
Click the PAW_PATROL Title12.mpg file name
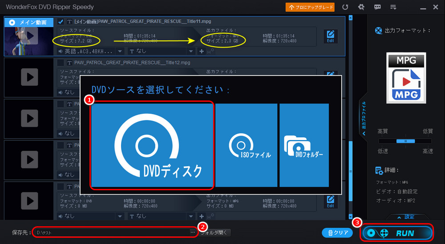pos(132,63)
